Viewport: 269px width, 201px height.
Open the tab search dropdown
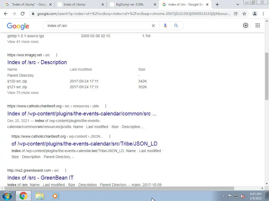tap(237, 4)
